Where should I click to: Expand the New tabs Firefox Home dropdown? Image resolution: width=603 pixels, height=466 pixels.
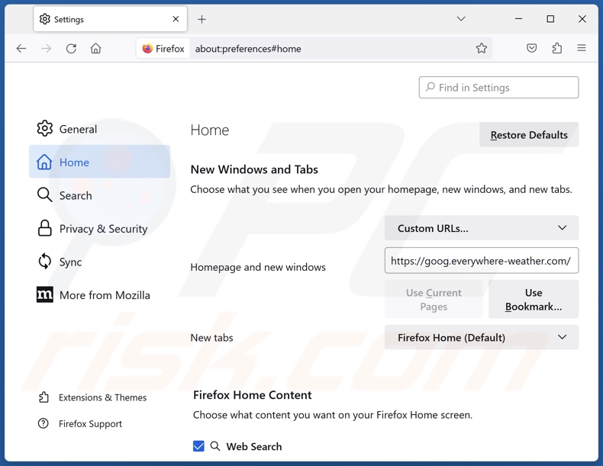click(x=482, y=337)
